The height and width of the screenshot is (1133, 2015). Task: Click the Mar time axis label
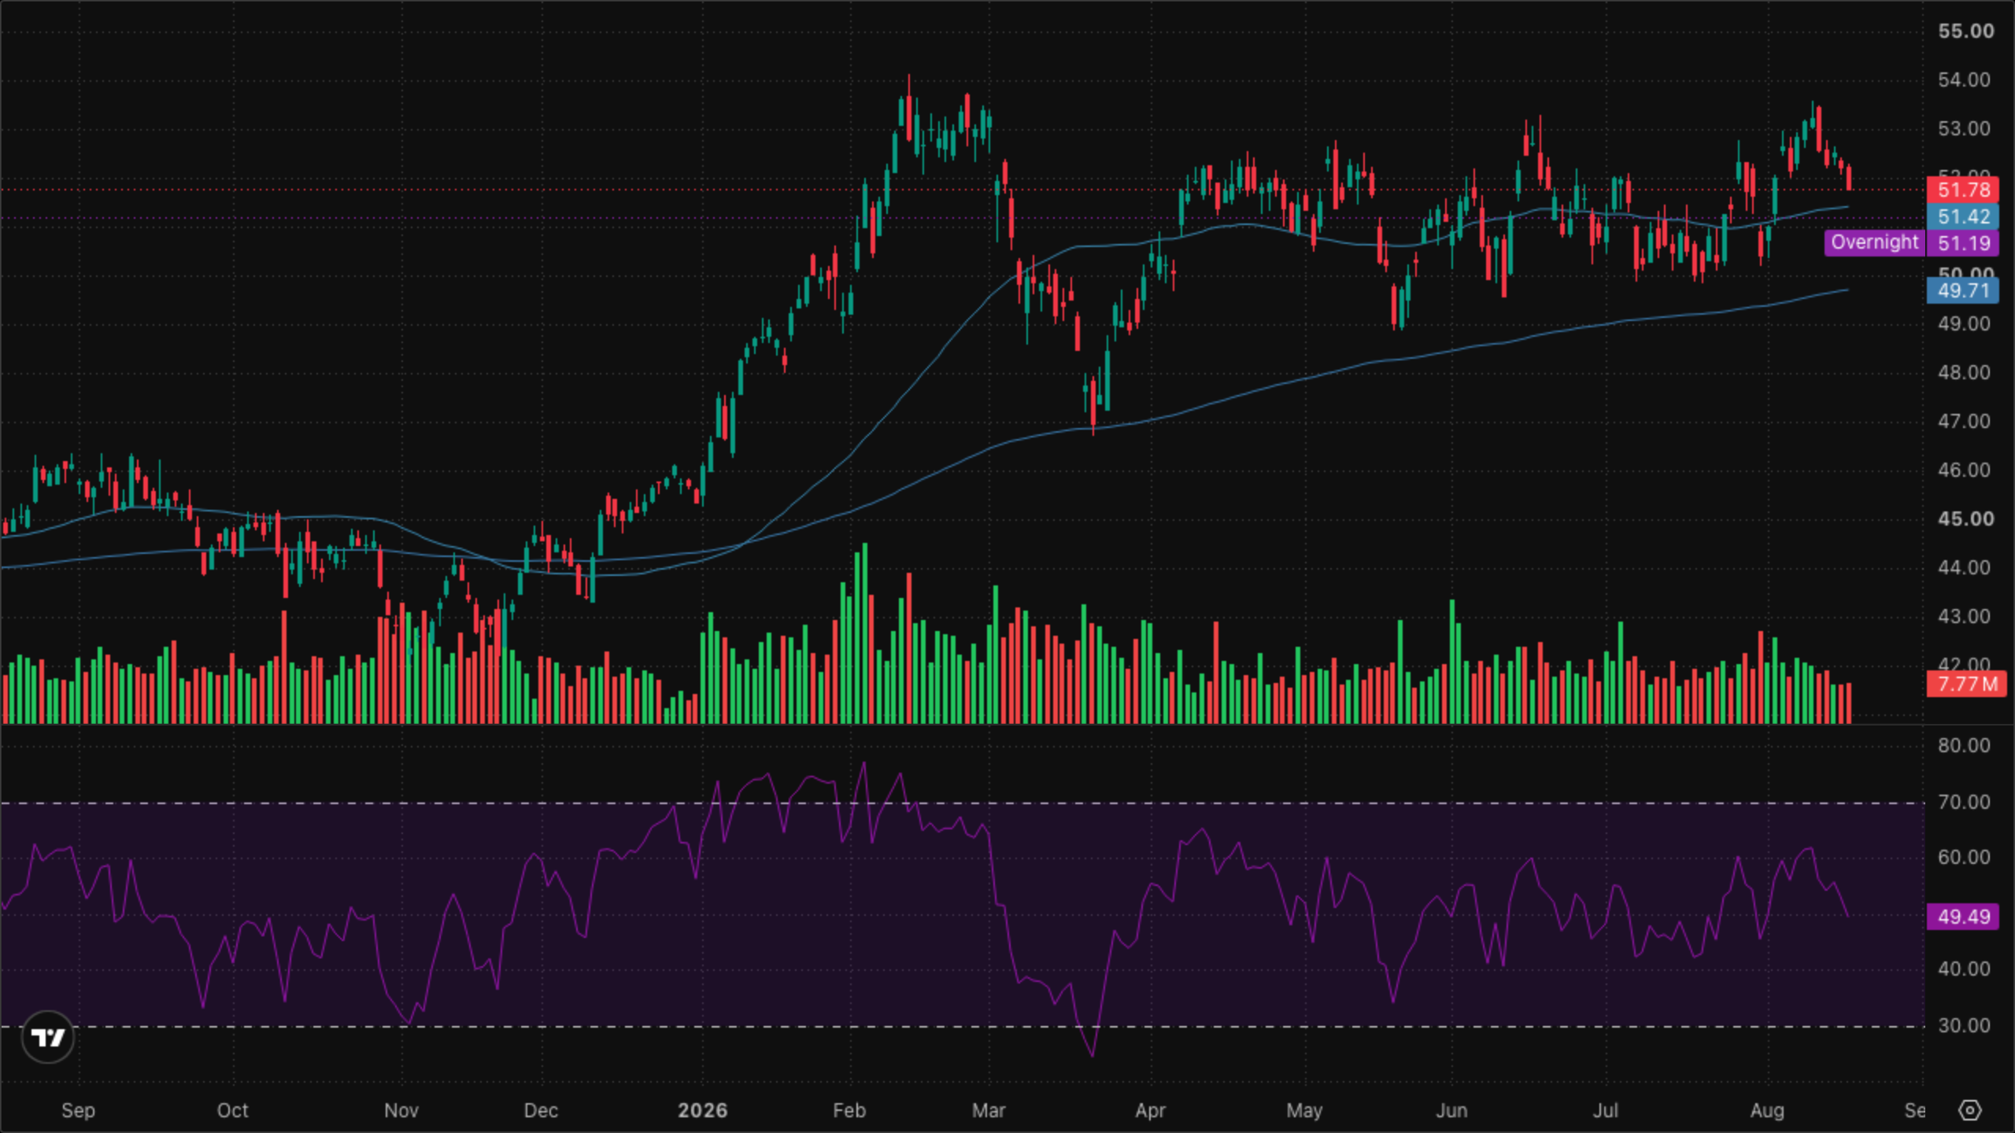[x=989, y=1110]
